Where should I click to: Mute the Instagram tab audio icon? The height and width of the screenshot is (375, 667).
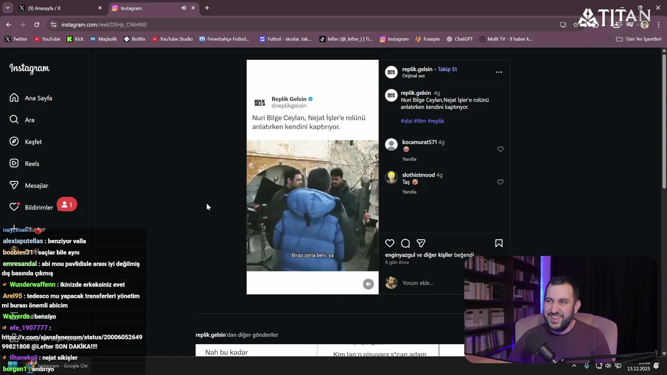click(x=183, y=8)
